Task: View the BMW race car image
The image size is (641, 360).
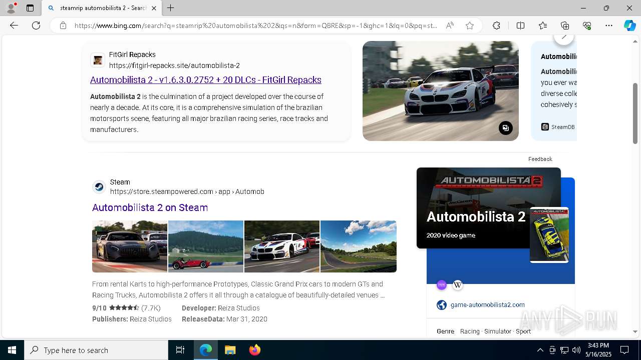Action: [441, 91]
